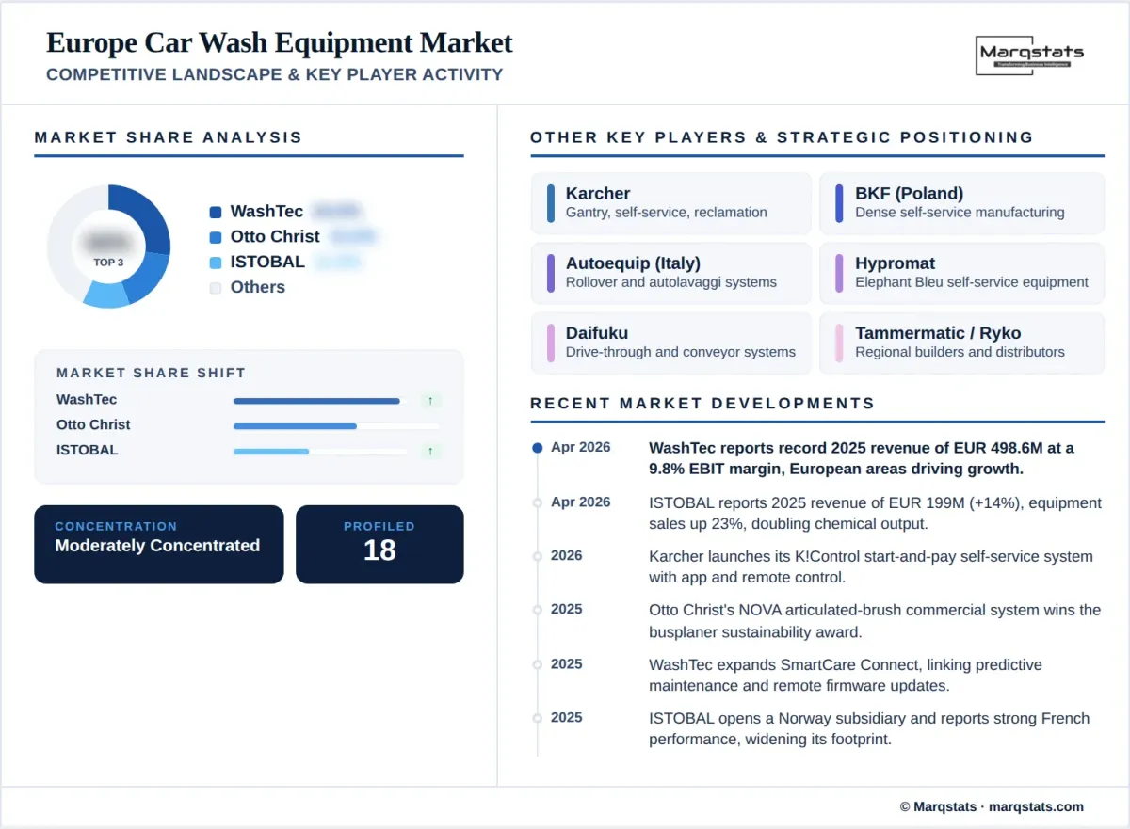Screen dimensions: 1130x829
Task: Click the Others legend color swatch
Action: coord(216,288)
